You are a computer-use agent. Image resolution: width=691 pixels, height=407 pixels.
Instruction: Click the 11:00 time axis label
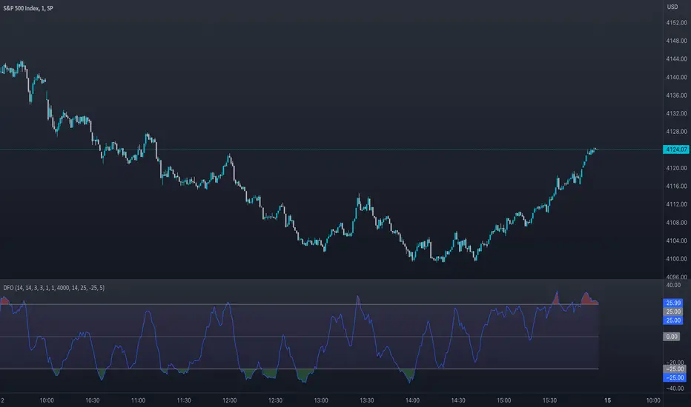(x=138, y=400)
